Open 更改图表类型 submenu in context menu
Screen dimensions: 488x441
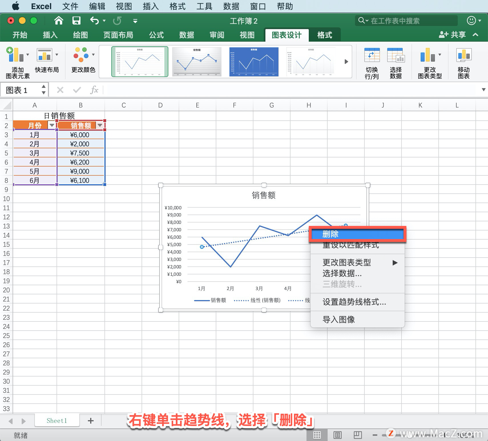pyautogui.click(x=357, y=262)
